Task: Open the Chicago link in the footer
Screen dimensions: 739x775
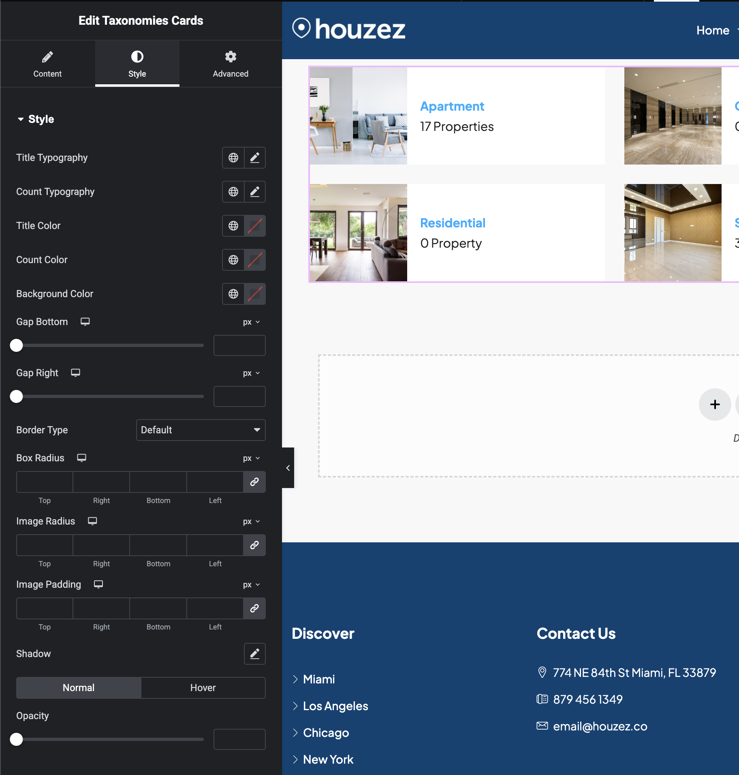Action: click(326, 732)
